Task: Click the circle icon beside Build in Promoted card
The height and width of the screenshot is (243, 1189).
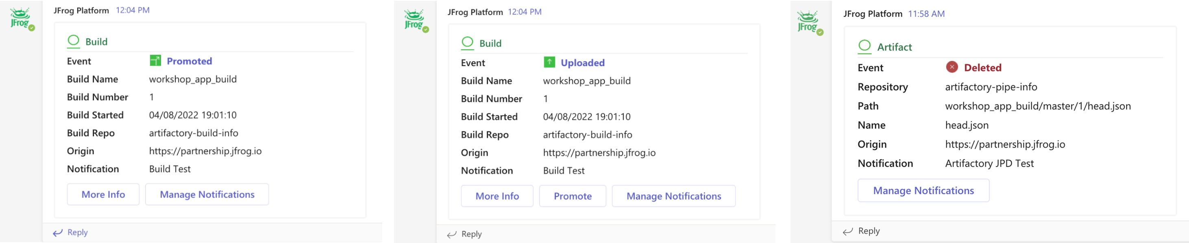Action: point(73,41)
